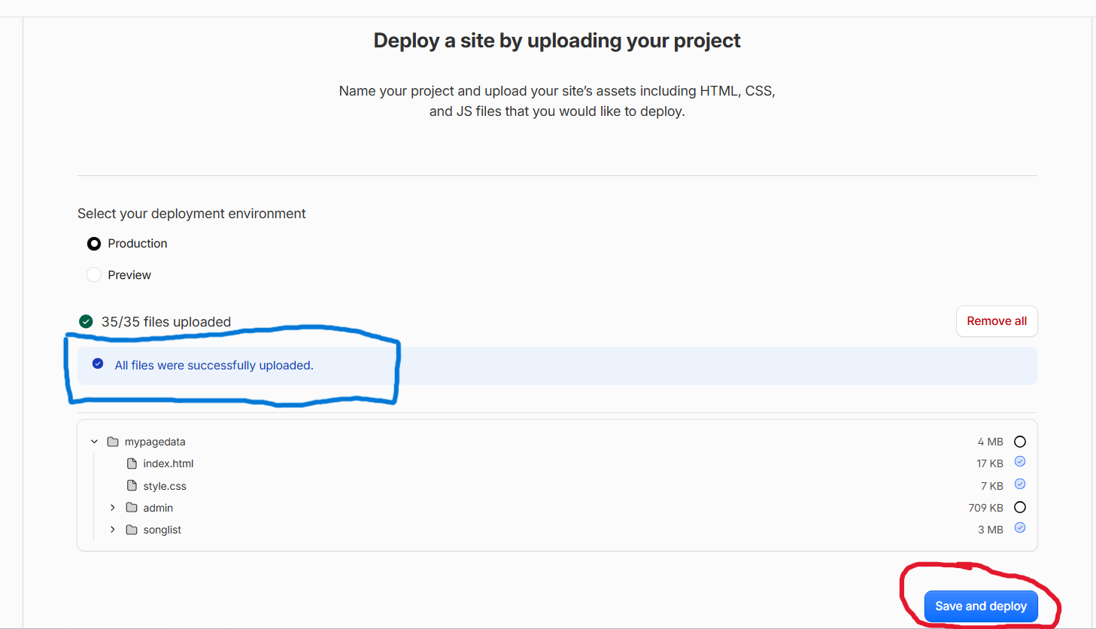Click the '3 MB' size value
The height and width of the screenshot is (629, 1096).
(x=991, y=530)
